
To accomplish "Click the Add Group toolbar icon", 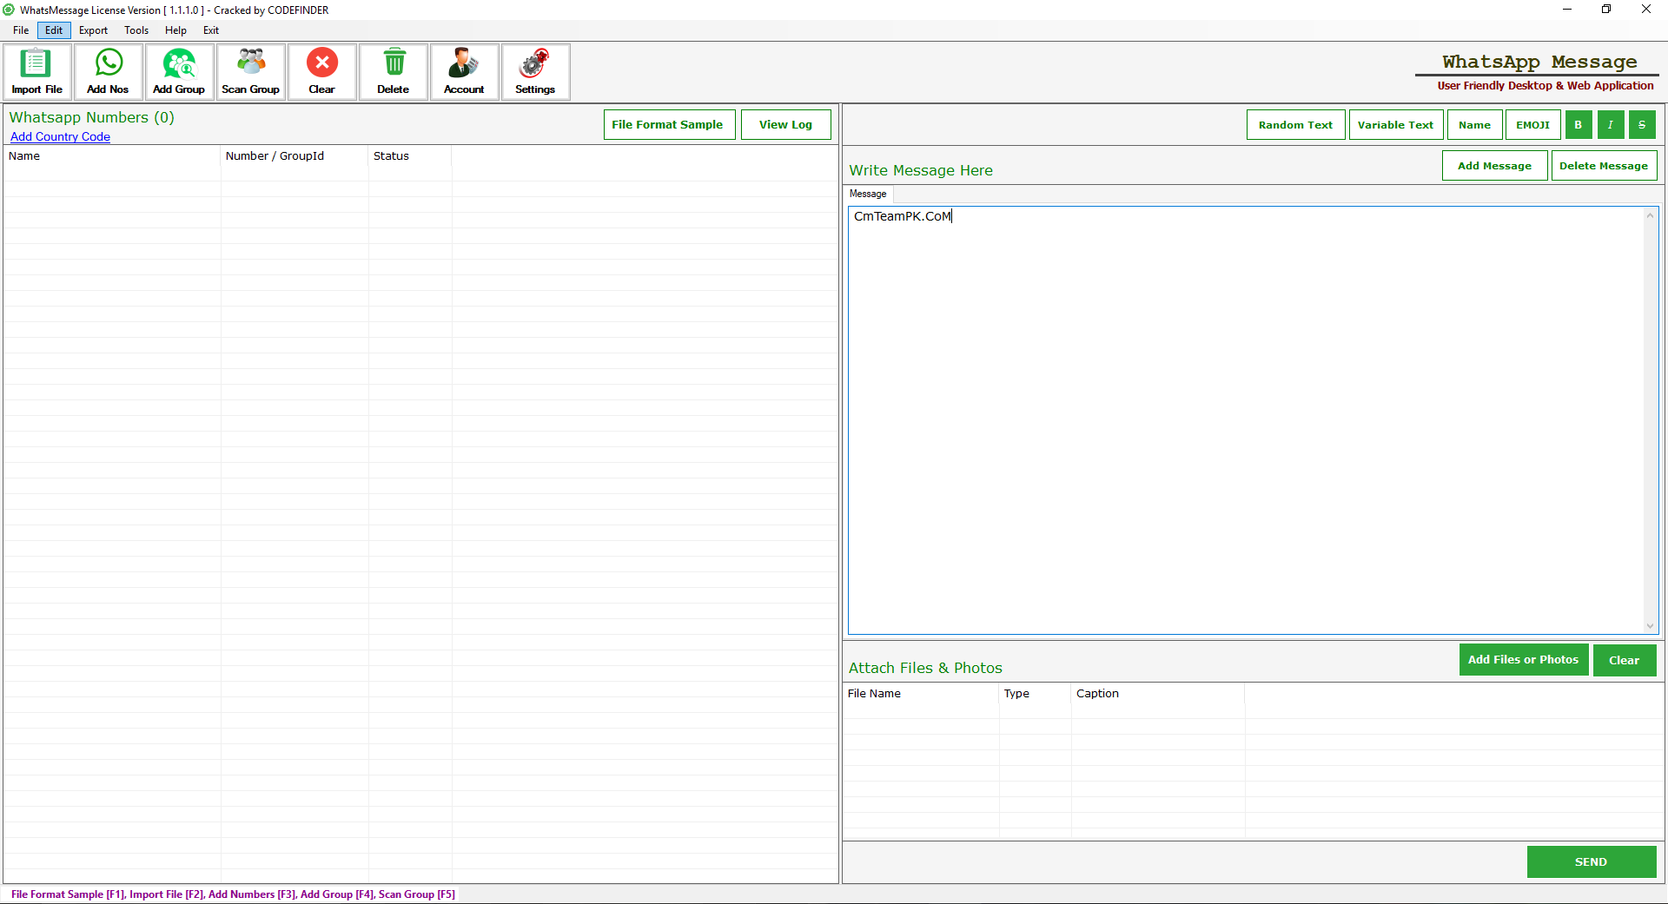I will (x=180, y=72).
